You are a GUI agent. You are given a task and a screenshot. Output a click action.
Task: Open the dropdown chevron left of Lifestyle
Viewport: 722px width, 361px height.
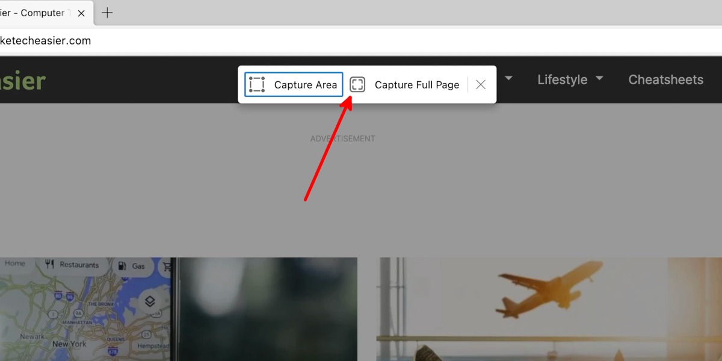pyautogui.click(x=508, y=78)
